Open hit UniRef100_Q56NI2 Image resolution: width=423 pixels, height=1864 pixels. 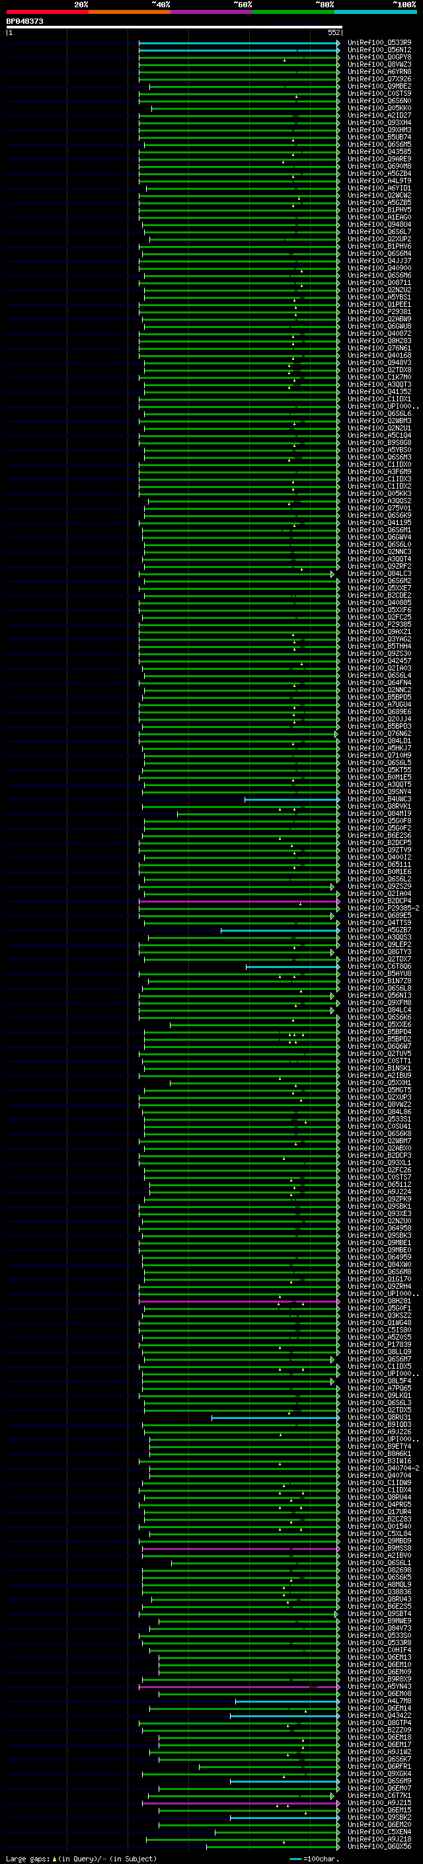coord(379,50)
